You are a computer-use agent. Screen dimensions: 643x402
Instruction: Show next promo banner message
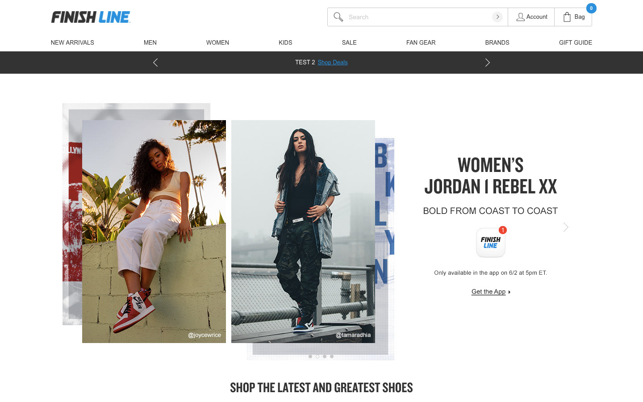(488, 63)
